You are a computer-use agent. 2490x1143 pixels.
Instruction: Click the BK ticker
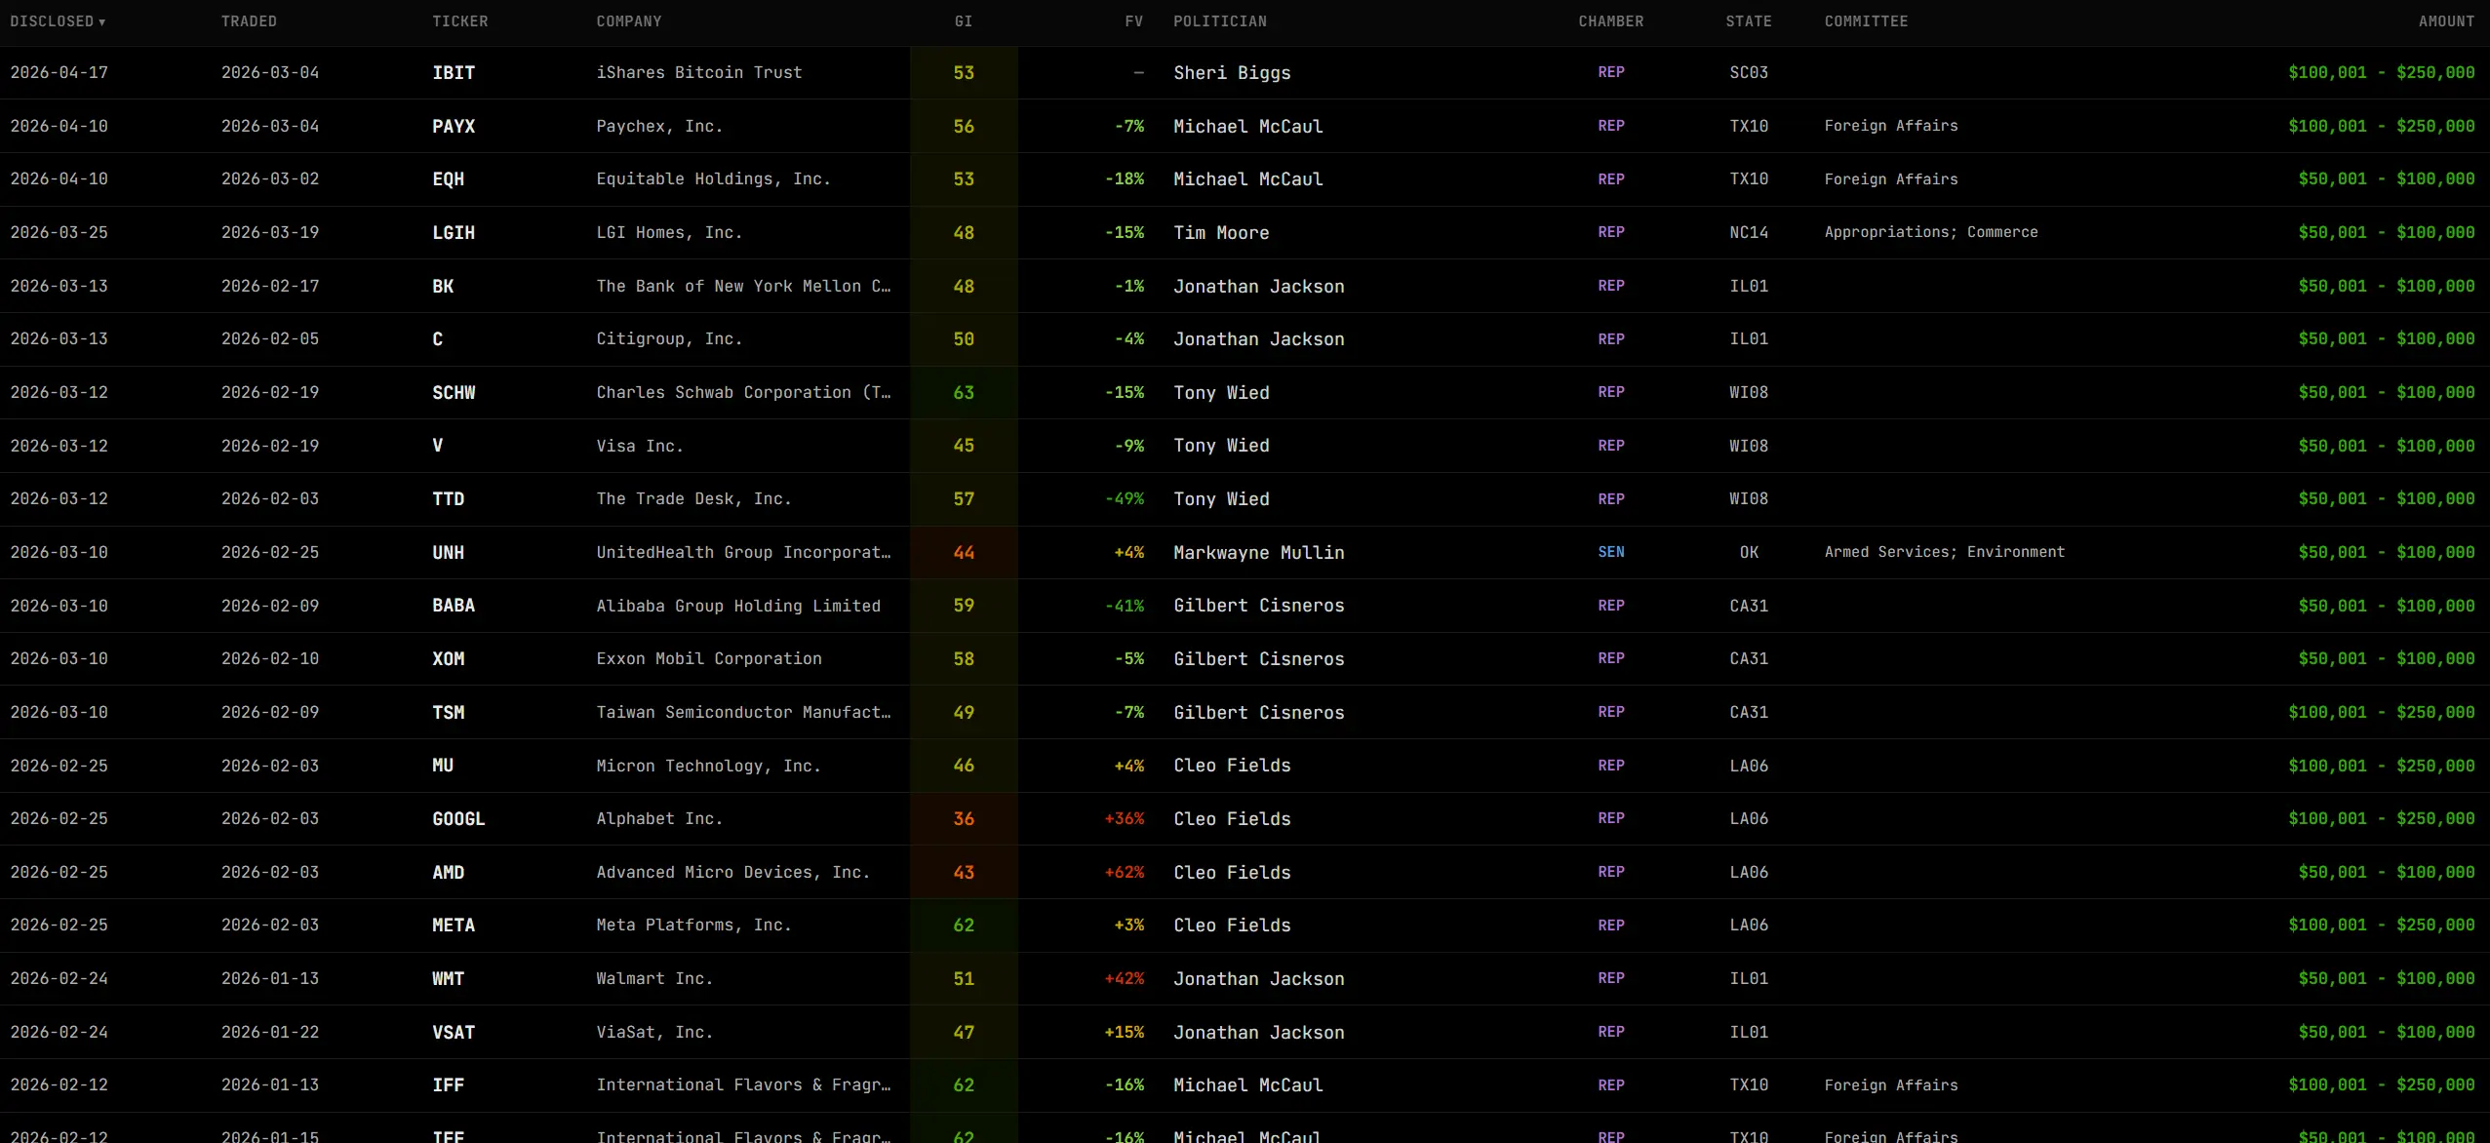[x=443, y=287]
